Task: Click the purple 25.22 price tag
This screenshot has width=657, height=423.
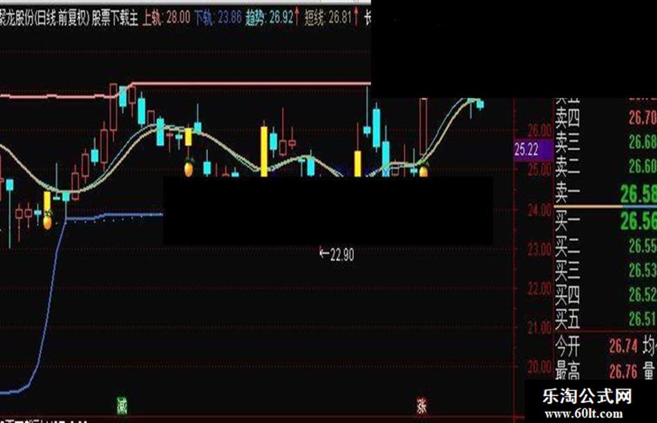Action: (533, 149)
